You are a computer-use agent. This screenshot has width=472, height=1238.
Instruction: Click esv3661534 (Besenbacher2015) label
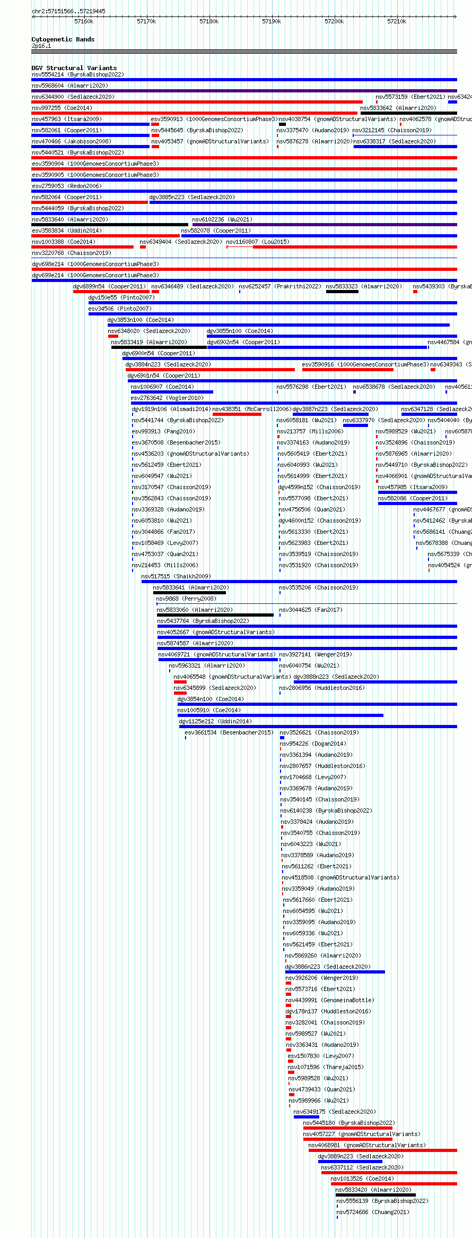coord(229,732)
